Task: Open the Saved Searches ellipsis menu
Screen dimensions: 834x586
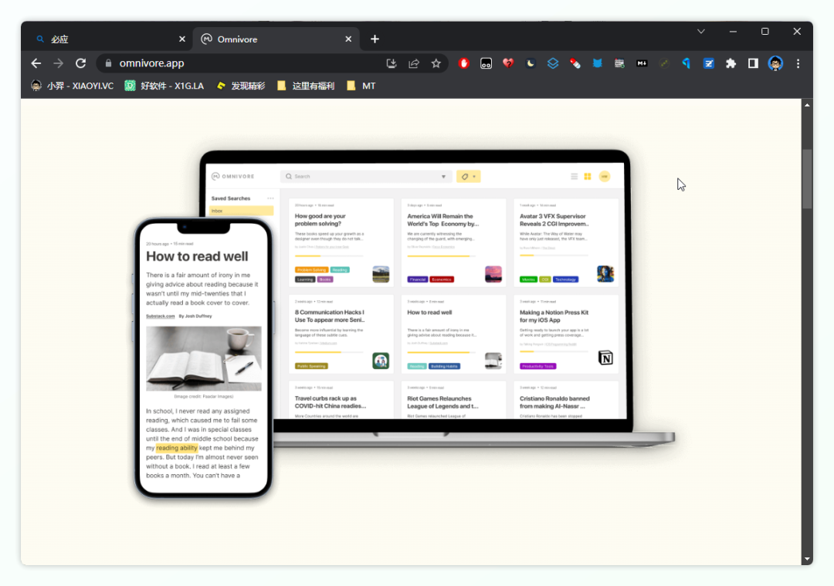Action: [270, 198]
